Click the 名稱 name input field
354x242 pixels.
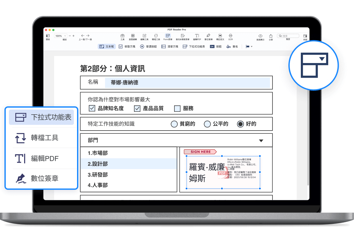187,82
